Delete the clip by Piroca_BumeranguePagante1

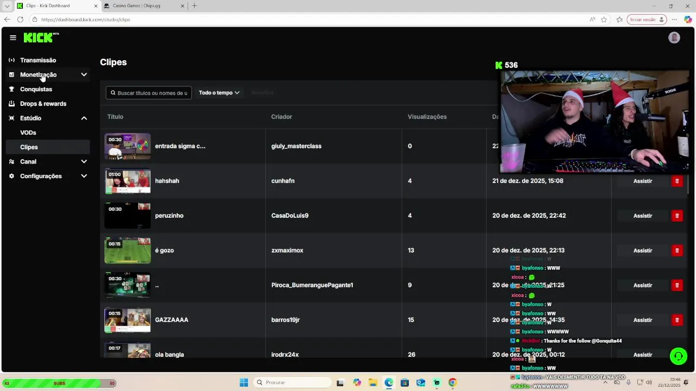click(677, 285)
